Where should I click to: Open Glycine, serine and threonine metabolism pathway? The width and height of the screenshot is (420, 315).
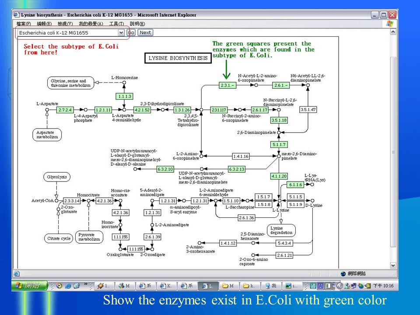click(71, 83)
